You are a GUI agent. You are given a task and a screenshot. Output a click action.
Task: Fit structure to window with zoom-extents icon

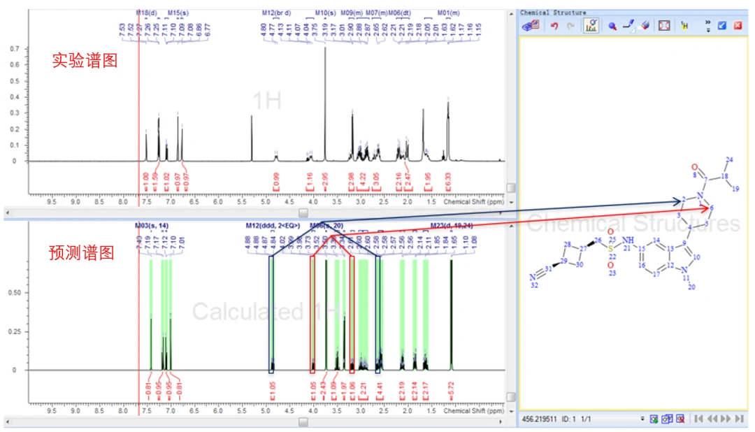[664, 26]
